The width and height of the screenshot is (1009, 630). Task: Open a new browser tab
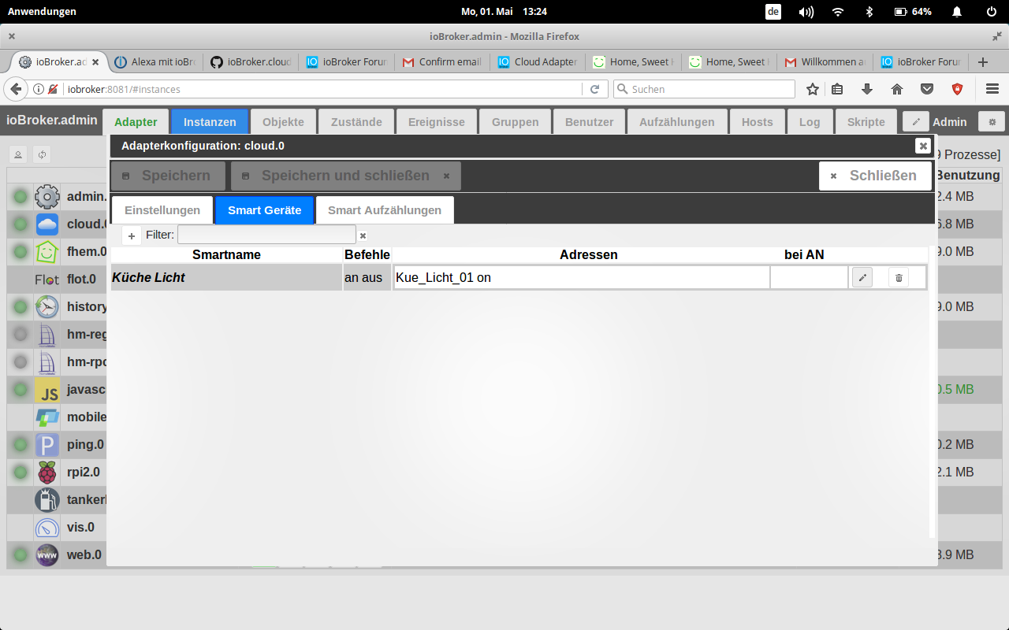click(x=982, y=61)
